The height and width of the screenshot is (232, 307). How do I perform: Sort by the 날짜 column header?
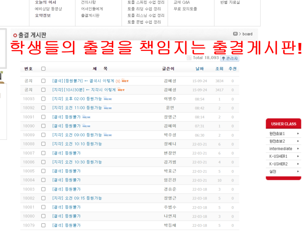click(x=199, y=69)
